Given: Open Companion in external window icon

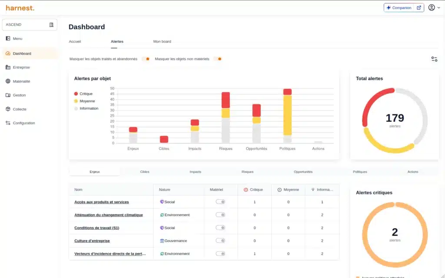Looking at the screenshot, I should click(419, 8).
